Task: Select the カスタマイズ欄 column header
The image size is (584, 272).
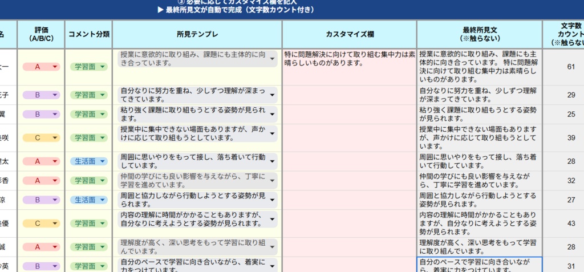Action: (x=350, y=34)
